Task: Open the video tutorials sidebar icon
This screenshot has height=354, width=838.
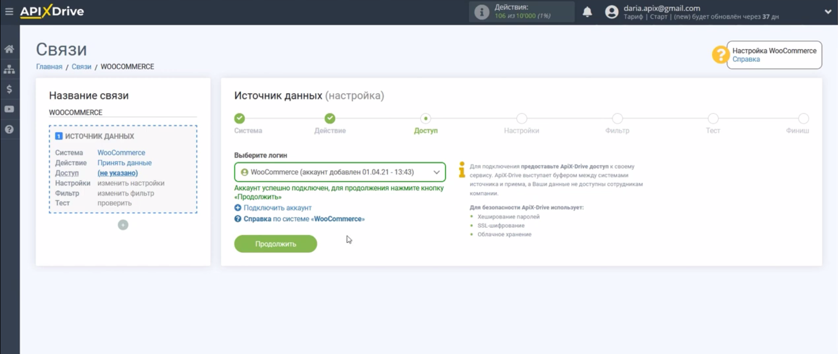Action: pyautogui.click(x=9, y=109)
